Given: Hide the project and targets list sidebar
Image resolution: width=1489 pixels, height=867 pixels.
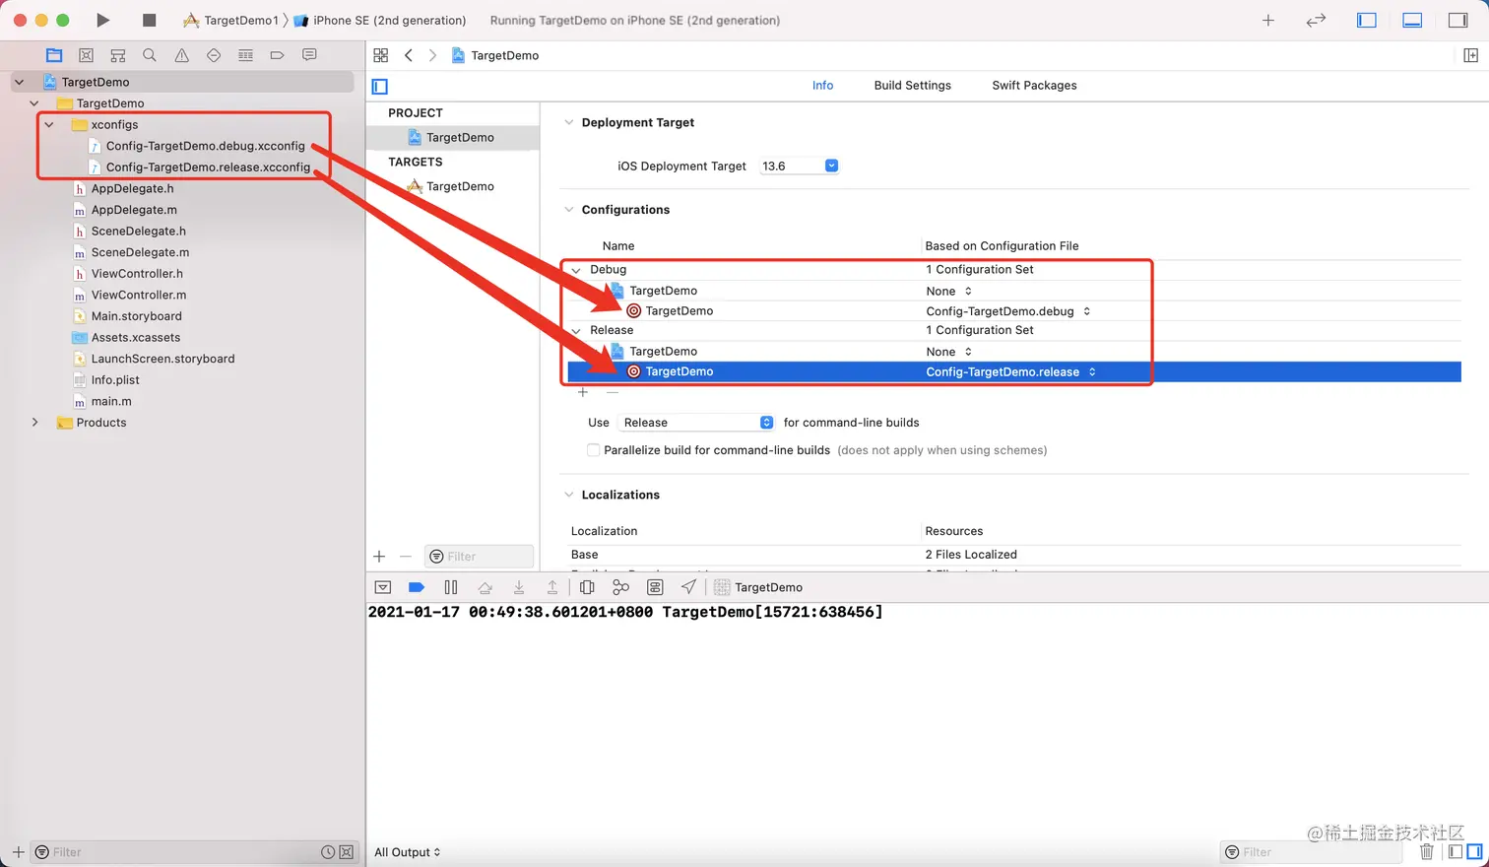Looking at the screenshot, I should click(x=380, y=87).
